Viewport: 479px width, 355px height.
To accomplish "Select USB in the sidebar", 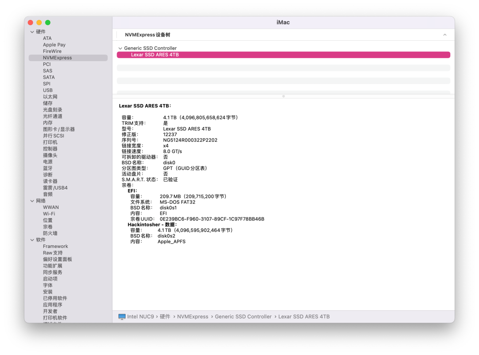I will click(47, 90).
